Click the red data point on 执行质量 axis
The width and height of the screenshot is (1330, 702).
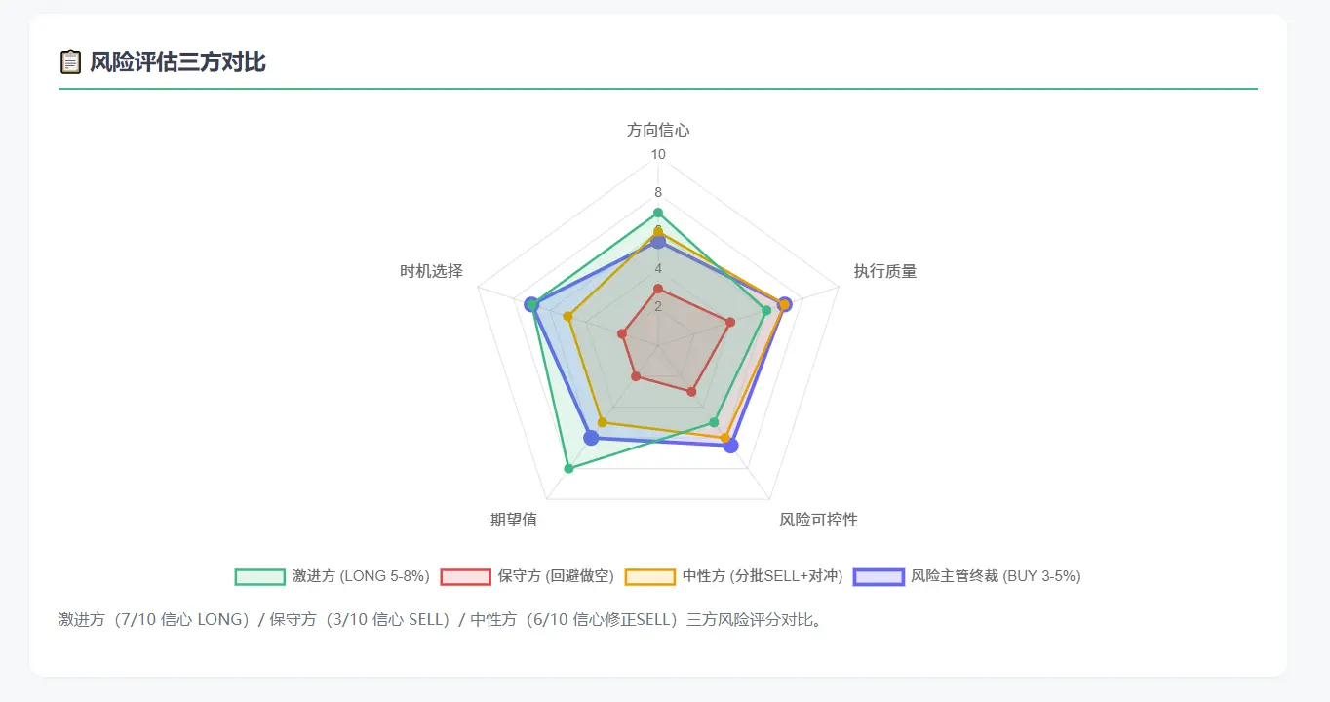(730, 322)
